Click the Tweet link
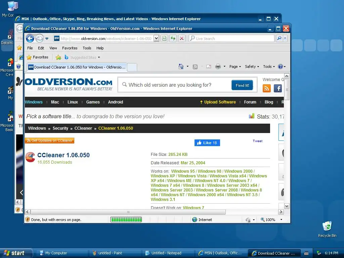 click(x=258, y=141)
